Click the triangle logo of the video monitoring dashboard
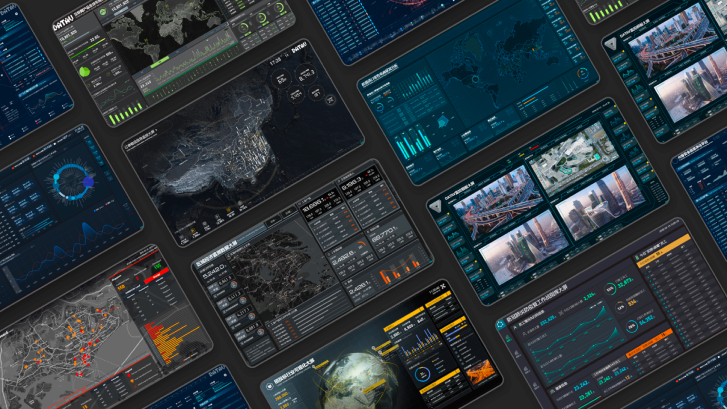 [x=437, y=207]
